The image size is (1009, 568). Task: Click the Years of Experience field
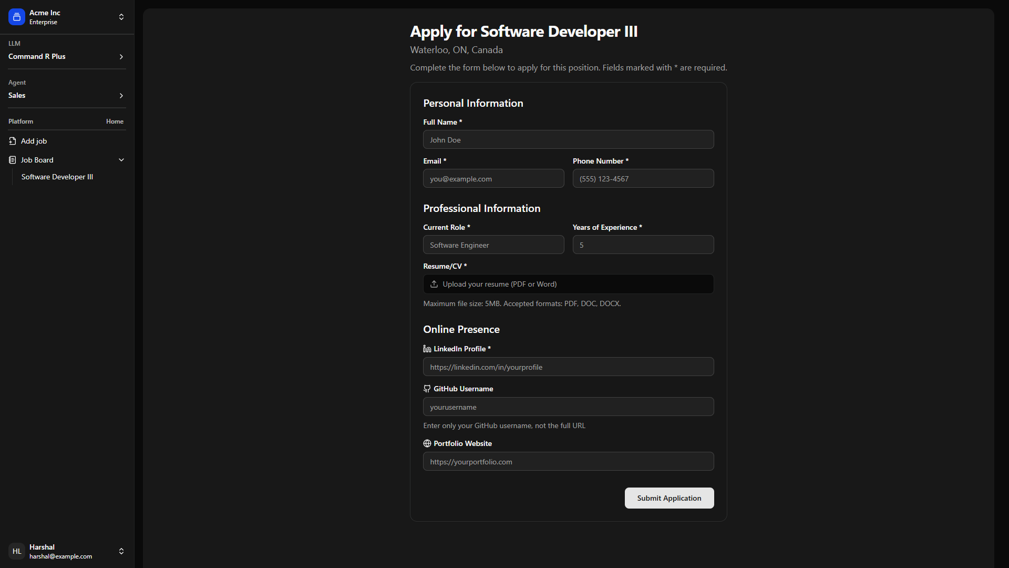pos(643,245)
